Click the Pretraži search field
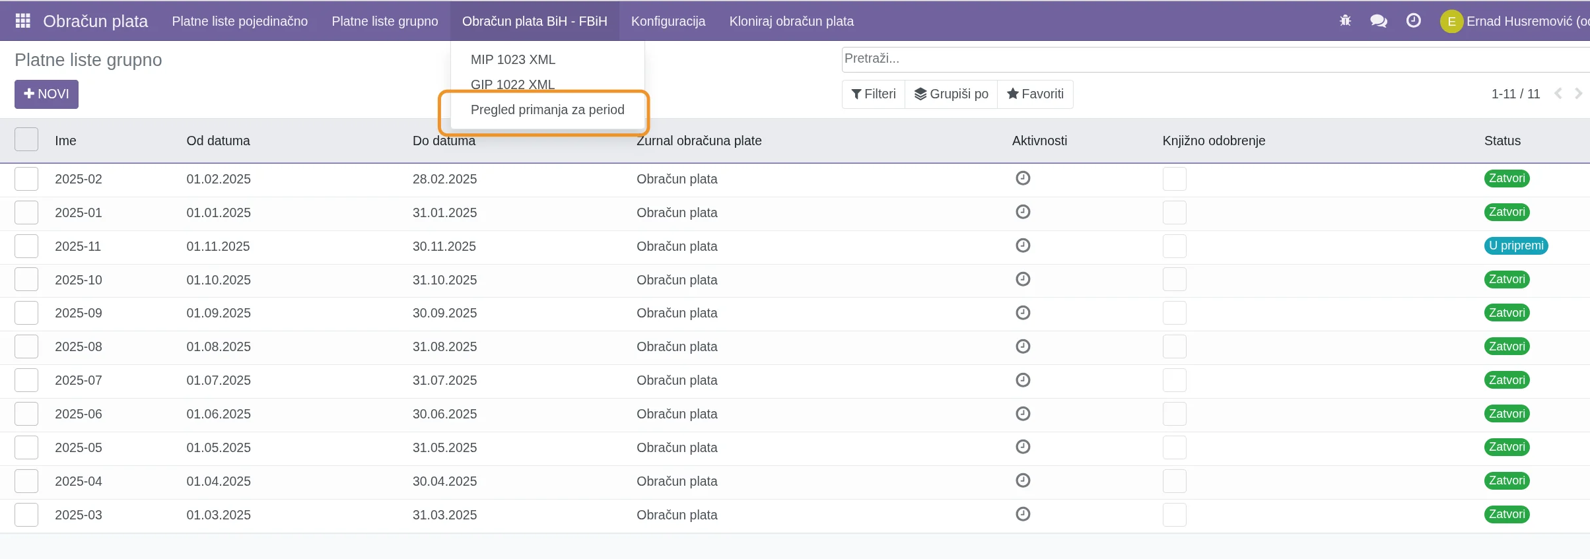Viewport: 1590px width, 559px height. point(1189,59)
